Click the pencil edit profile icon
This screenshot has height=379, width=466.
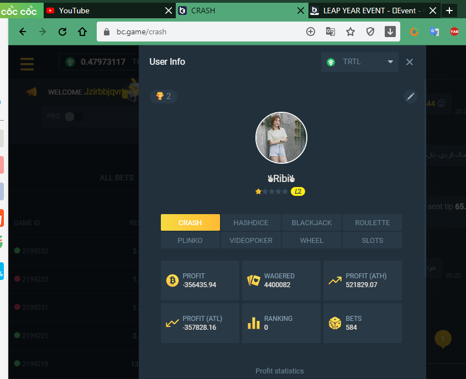410,97
